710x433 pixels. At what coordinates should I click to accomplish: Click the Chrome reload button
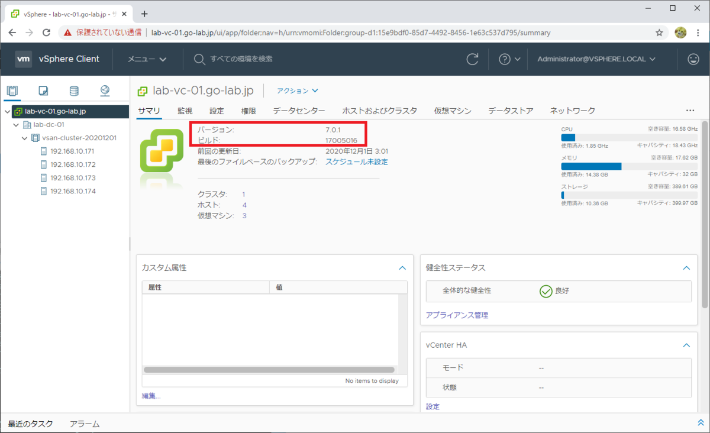[47, 33]
